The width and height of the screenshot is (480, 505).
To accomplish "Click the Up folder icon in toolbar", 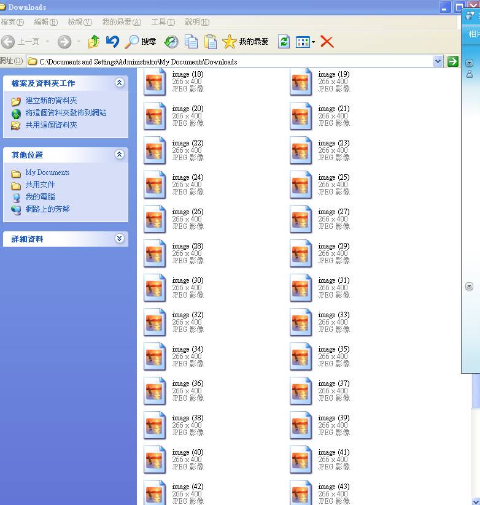I will (93, 42).
